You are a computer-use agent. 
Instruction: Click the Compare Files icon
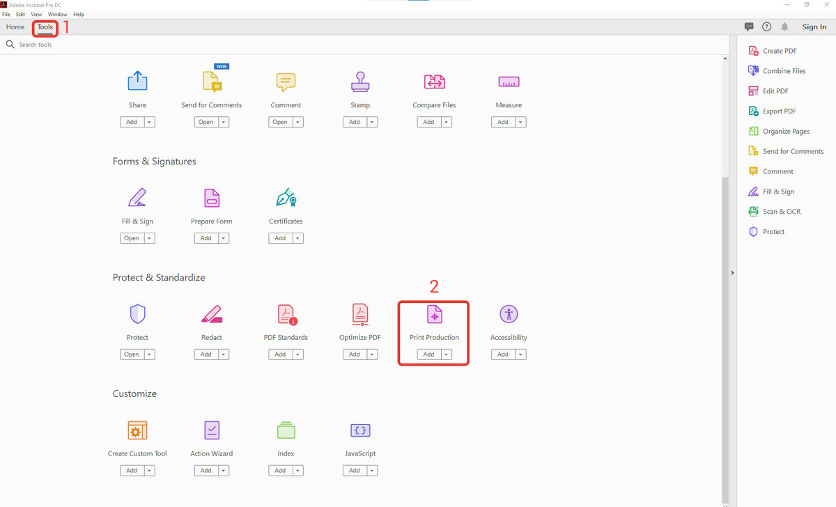[434, 81]
